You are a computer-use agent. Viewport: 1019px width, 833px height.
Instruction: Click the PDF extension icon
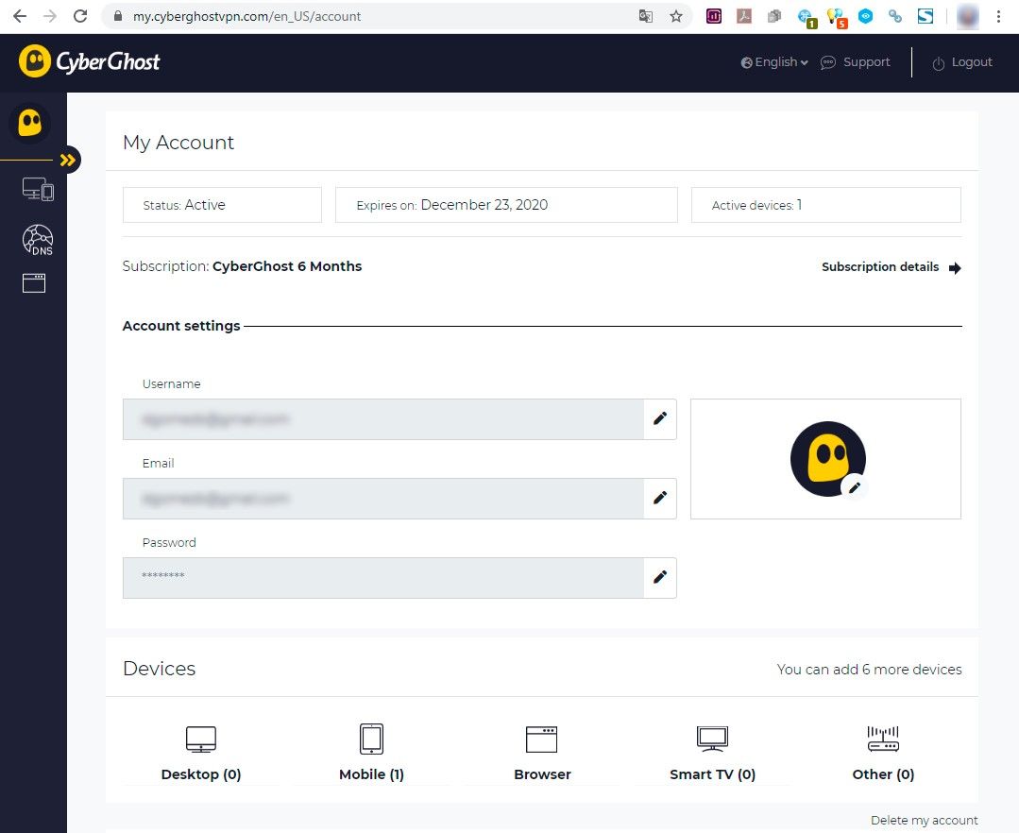coord(744,16)
